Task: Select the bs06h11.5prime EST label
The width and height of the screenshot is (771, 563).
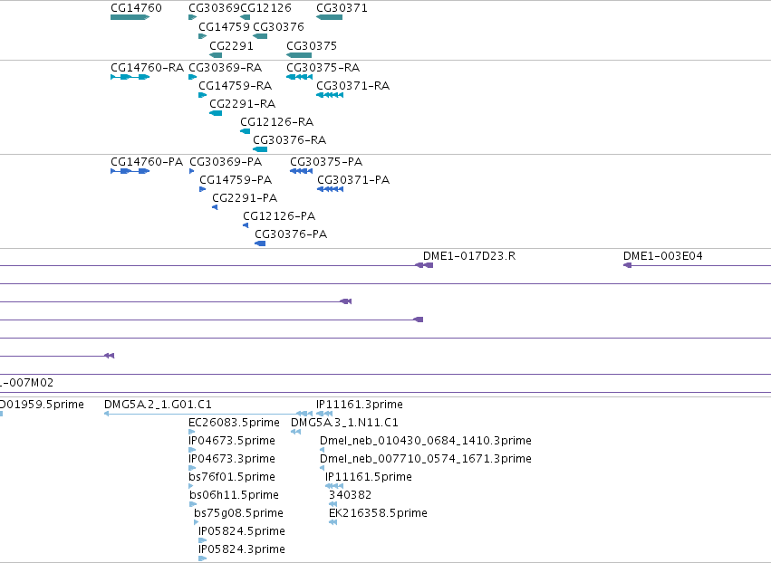Action: pos(234,495)
